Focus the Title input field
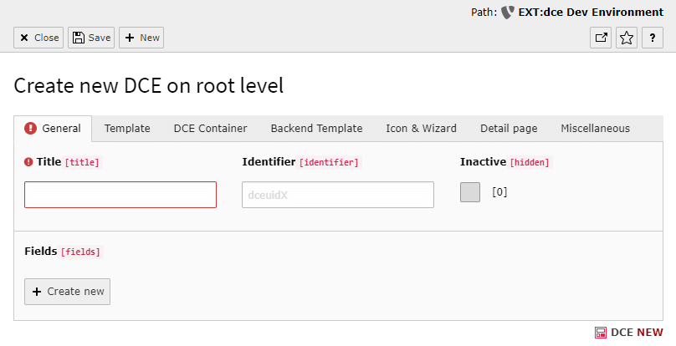676x346 pixels. pyautogui.click(x=120, y=195)
